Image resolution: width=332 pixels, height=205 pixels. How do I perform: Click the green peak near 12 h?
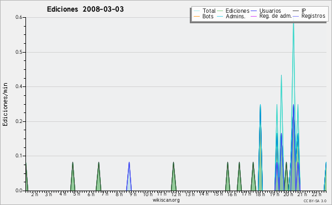(x=174, y=176)
